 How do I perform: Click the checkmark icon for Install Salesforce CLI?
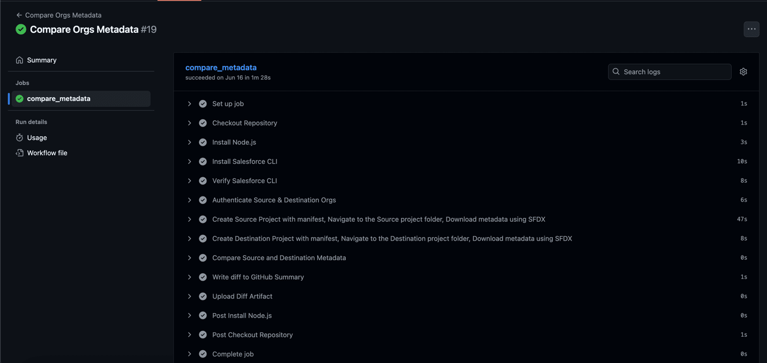(x=203, y=162)
